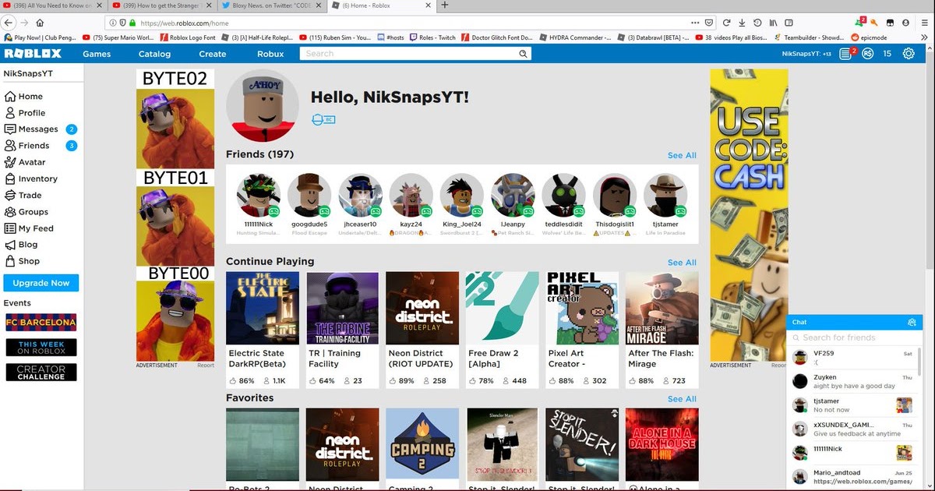Open the Create menu item

point(213,54)
